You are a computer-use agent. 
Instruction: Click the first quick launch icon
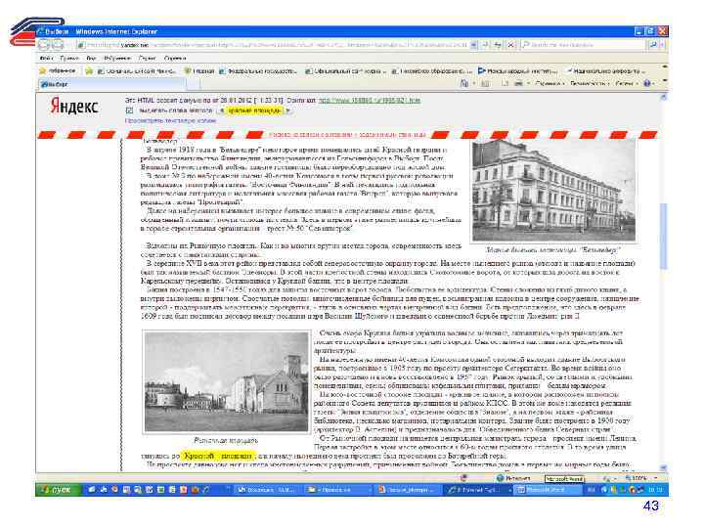[x=92, y=490]
